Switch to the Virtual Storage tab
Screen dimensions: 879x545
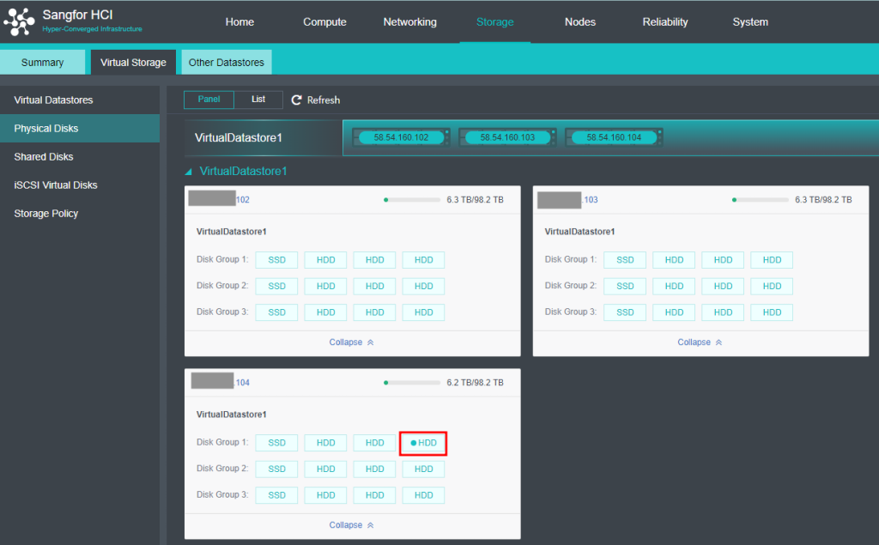click(x=133, y=63)
